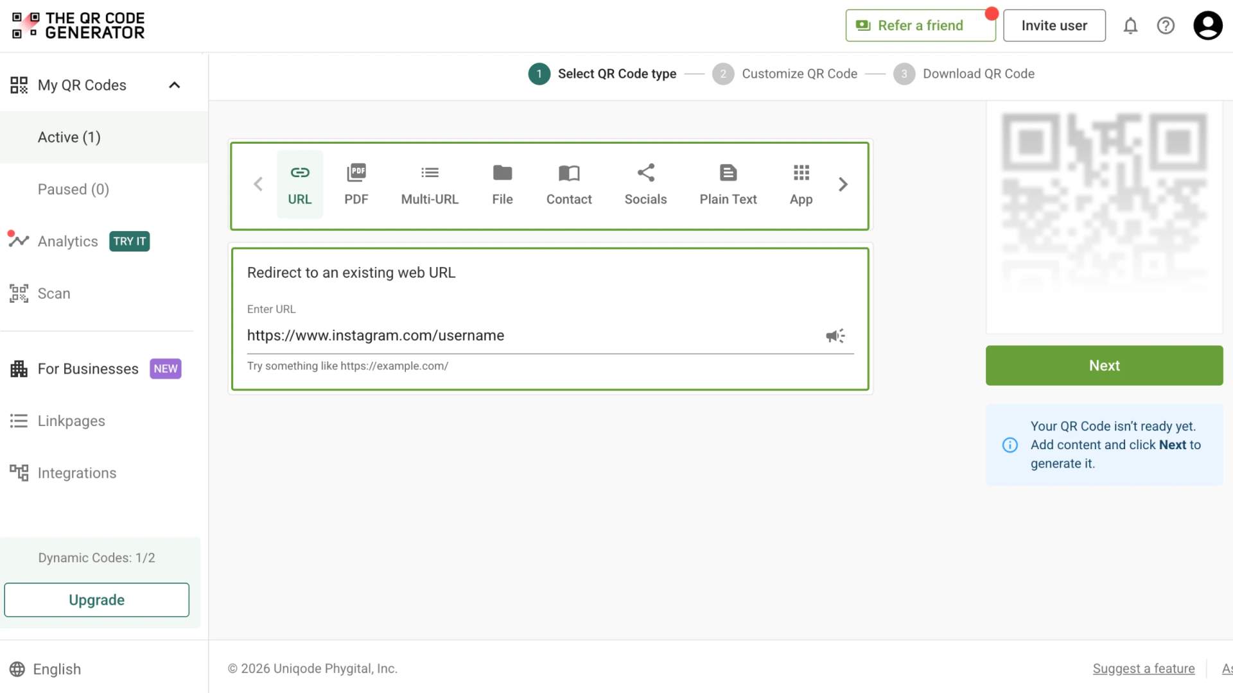Click the notifications bell icon

pos(1130,26)
